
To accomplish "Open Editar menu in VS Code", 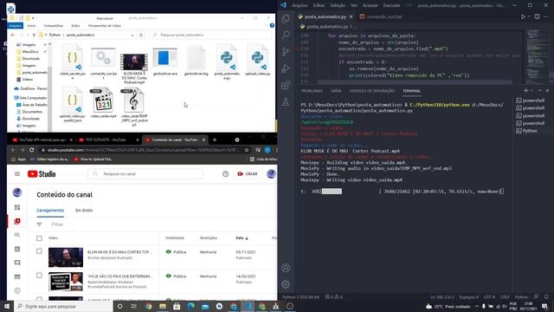I will pos(319,5).
